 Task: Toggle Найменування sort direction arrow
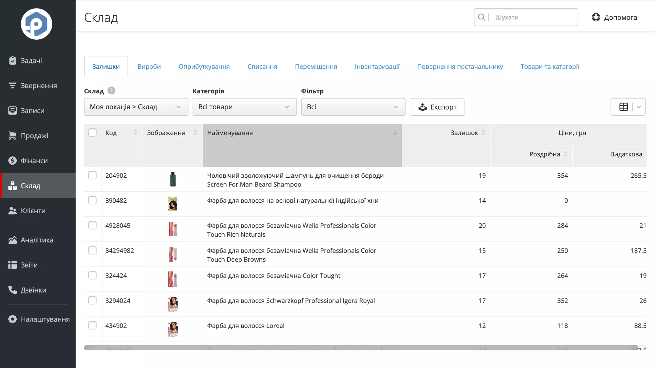tap(395, 133)
